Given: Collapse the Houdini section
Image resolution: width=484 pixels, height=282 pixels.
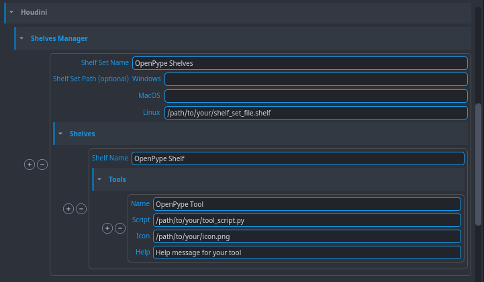Looking at the screenshot, I should (x=11, y=12).
